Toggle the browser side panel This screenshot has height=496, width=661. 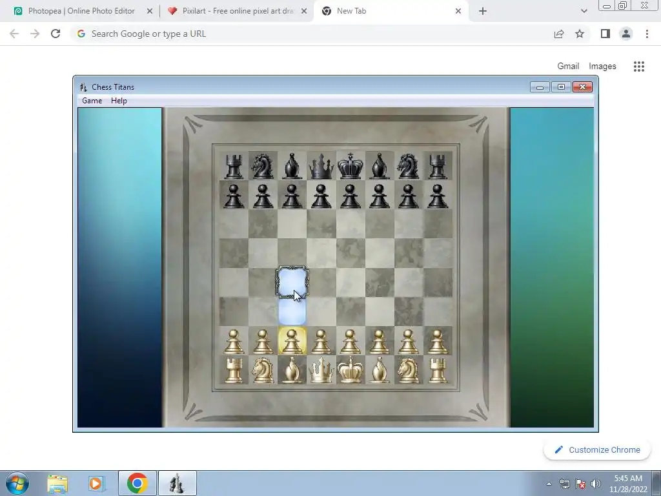point(605,34)
